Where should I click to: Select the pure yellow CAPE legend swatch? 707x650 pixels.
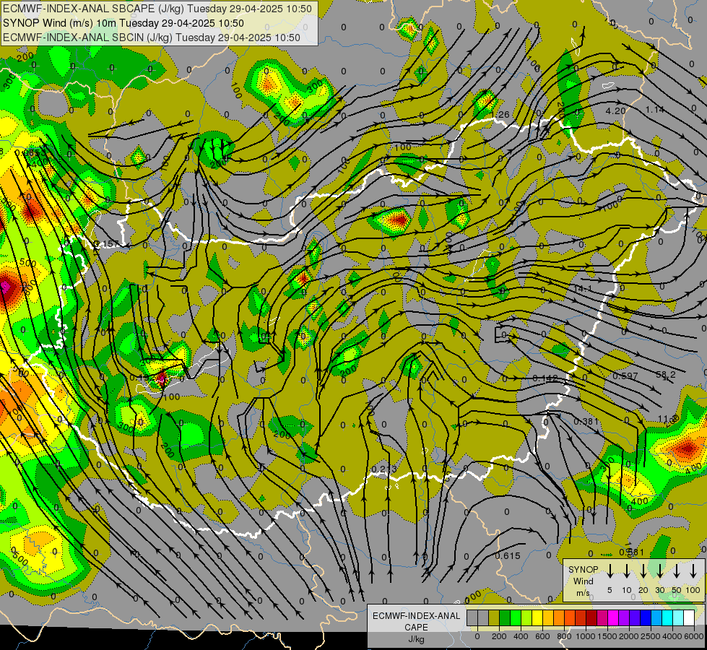pyautogui.click(x=537, y=617)
